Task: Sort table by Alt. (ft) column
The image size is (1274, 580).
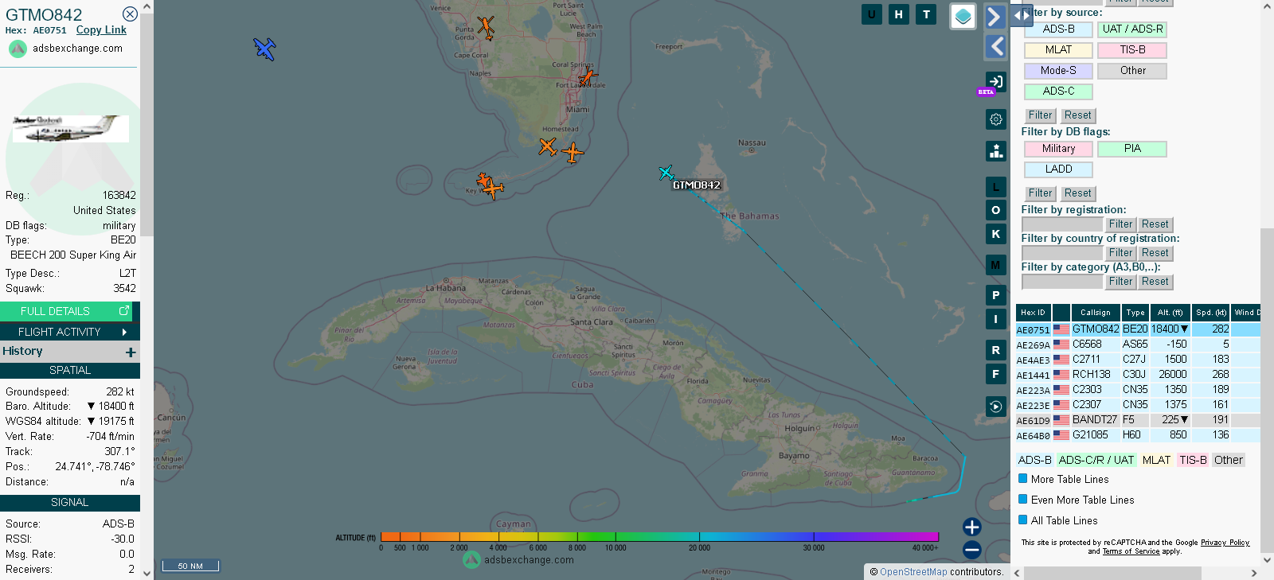Action: click(x=1170, y=313)
